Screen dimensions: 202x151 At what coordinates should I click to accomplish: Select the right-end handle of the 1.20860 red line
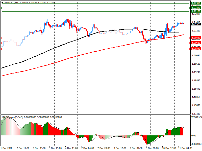click(190, 38)
